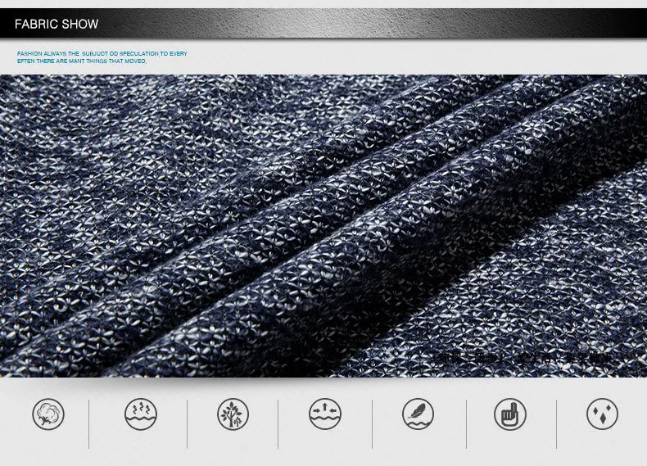
Task: Click the cotton boll icon
Action: click(48, 414)
